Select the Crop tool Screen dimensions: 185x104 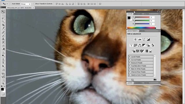click(3, 25)
